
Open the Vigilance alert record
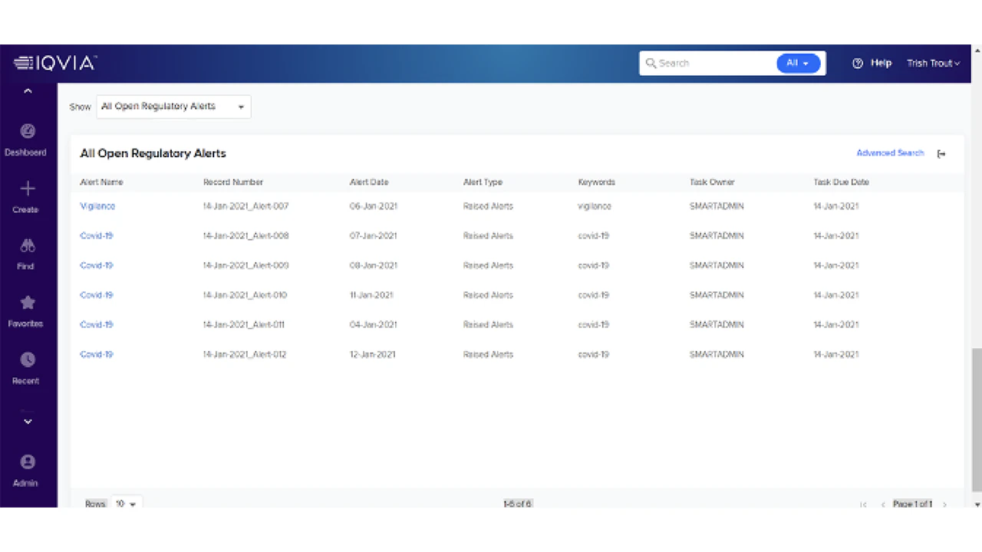click(x=97, y=205)
